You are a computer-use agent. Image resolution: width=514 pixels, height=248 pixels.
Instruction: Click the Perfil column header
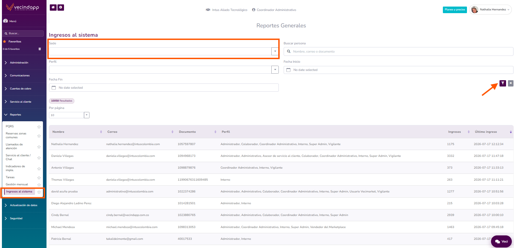pos(226,132)
